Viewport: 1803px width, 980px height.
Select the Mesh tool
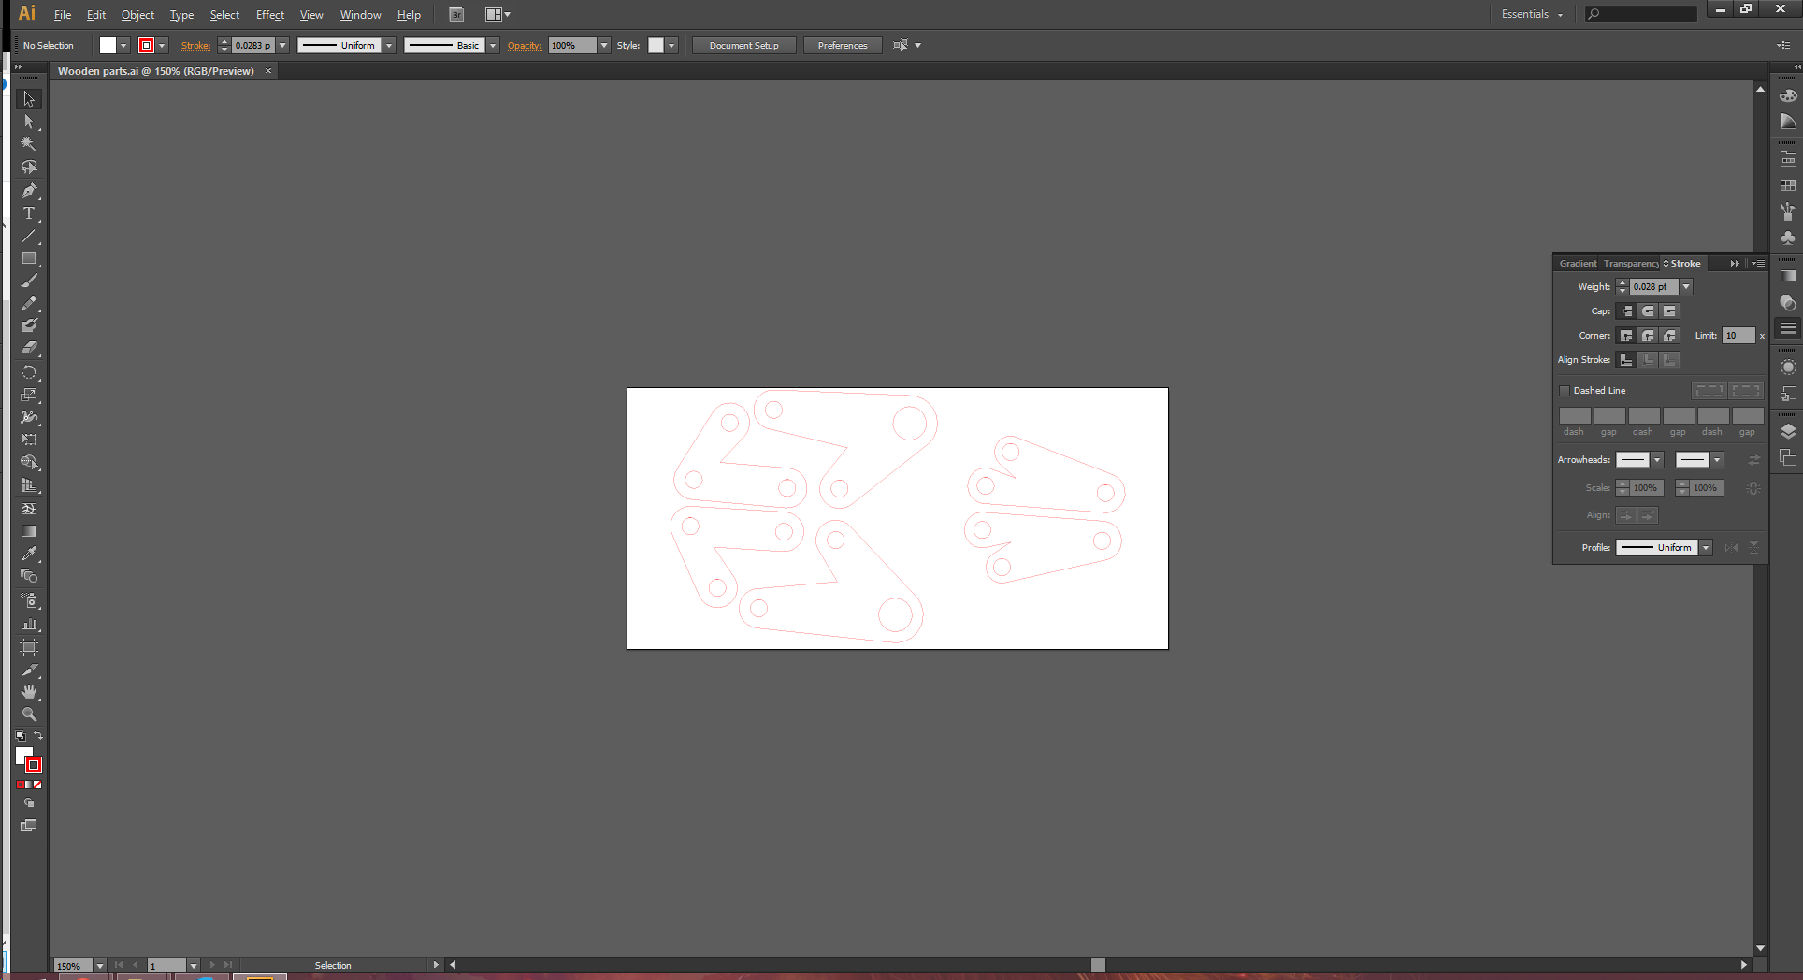tap(29, 509)
